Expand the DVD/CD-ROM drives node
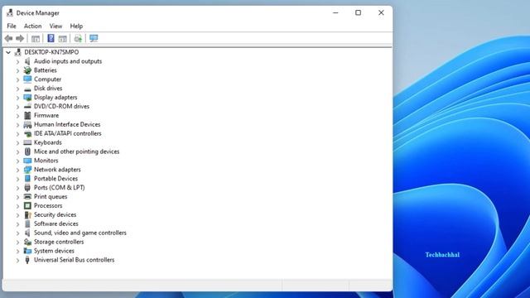This screenshot has height=298, width=530. coord(17,107)
